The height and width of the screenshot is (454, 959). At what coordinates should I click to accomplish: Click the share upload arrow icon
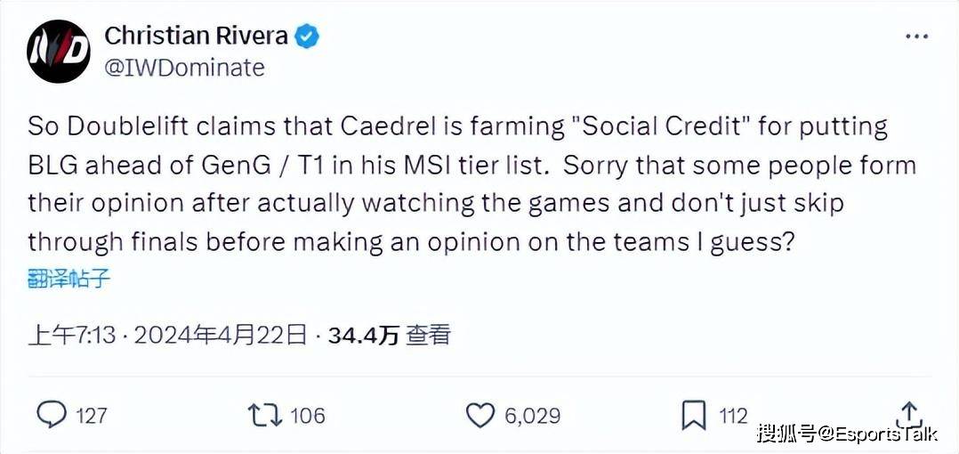908,413
